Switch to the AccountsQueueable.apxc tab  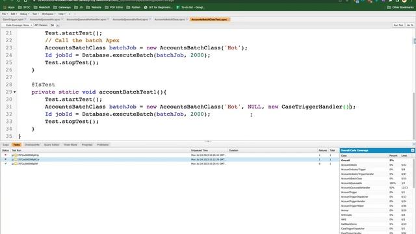46,19
